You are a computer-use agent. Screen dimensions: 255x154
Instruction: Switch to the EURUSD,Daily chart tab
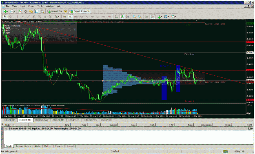(42, 120)
